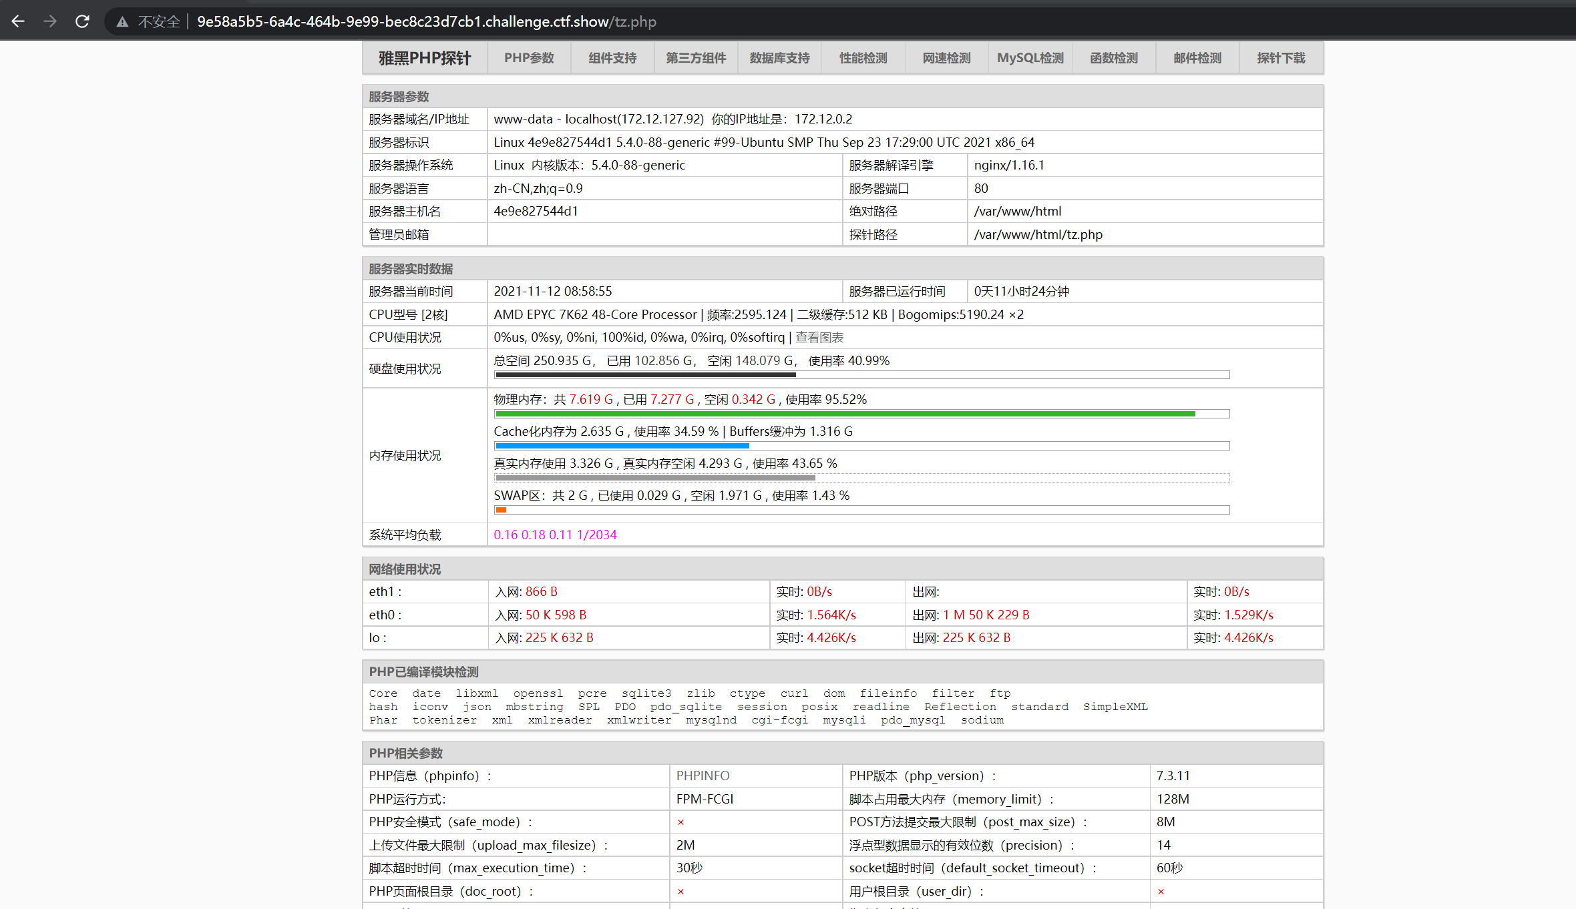This screenshot has height=909, width=1576.
Task: Click the blue cache memory usage bar
Action: pyautogui.click(x=622, y=446)
